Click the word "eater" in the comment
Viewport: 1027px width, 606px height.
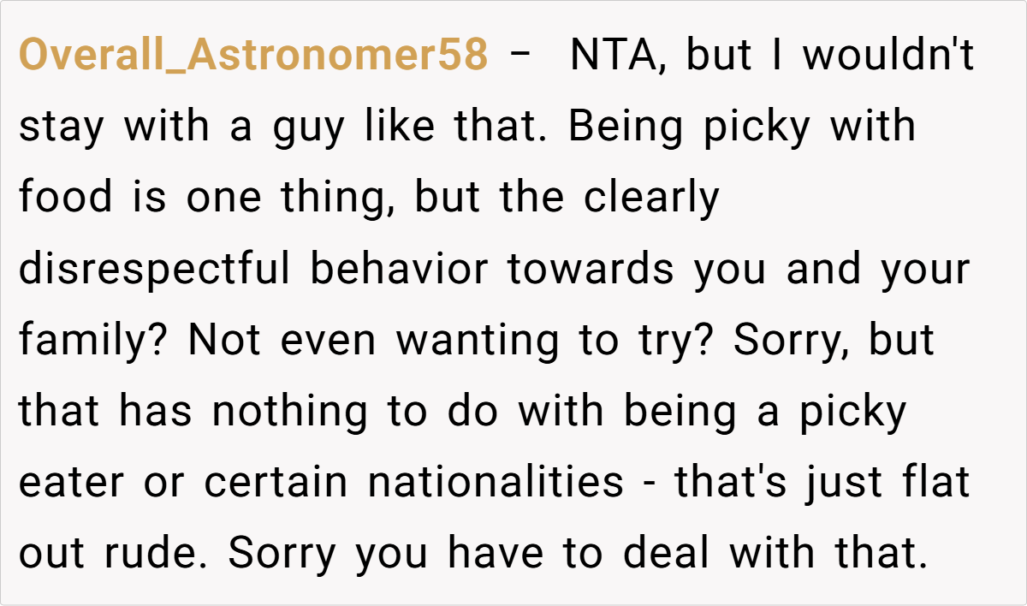click(72, 483)
